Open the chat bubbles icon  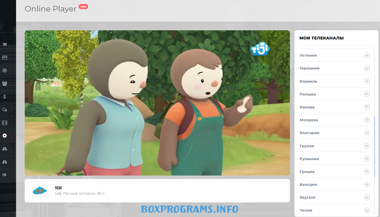click(x=5, y=110)
